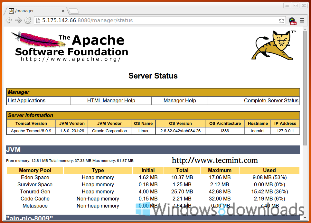Click the 42.68 MB maximum value
This screenshot has width=311, height=223.
(220, 192)
